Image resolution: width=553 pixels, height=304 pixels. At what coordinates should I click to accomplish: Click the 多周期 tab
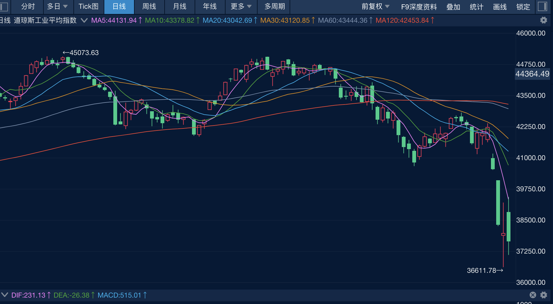274,6
